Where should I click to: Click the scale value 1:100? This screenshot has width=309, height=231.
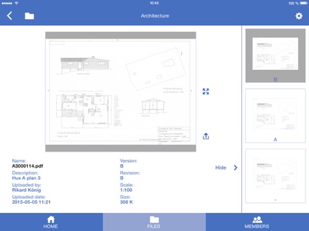click(x=126, y=190)
